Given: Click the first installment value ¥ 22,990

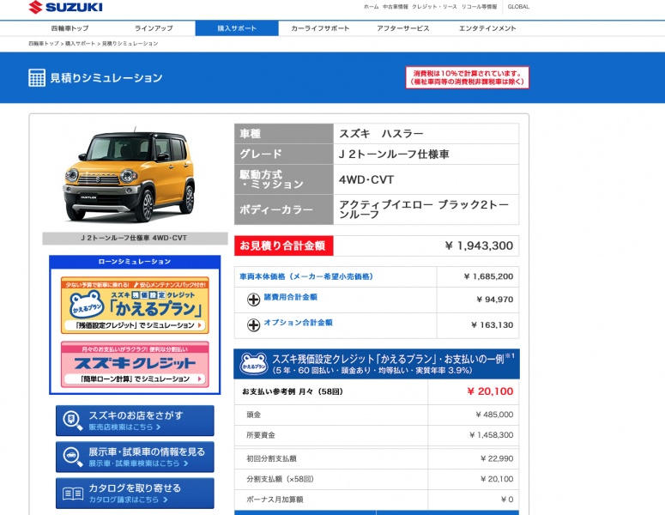Looking at the screenshot, I should pos(497,458).
